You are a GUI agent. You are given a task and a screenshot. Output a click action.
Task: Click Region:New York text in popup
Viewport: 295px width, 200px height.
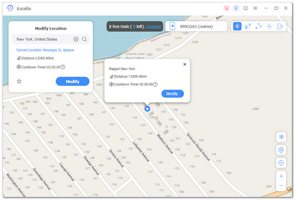(122, 69)
